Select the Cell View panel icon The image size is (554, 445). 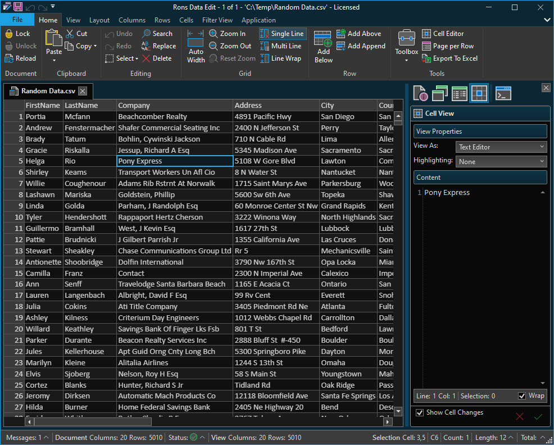pyautogui.click(x=479, y=93)
